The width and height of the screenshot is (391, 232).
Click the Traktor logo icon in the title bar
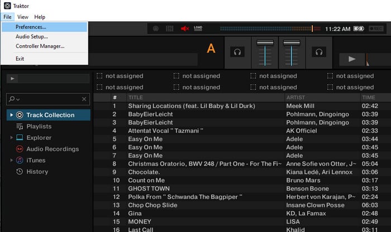pos(7,6)
